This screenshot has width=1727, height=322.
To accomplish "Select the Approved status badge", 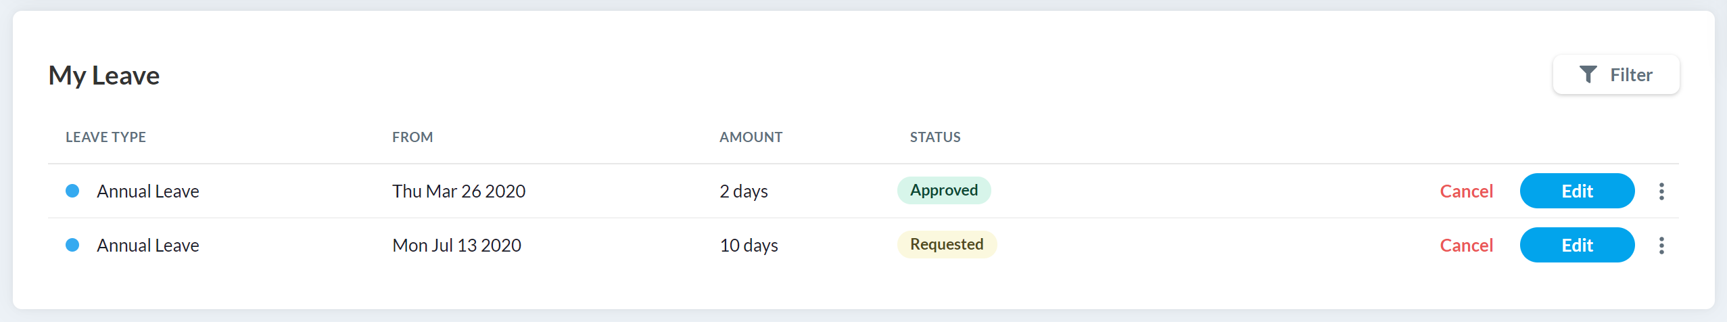I will pos(944,190).
